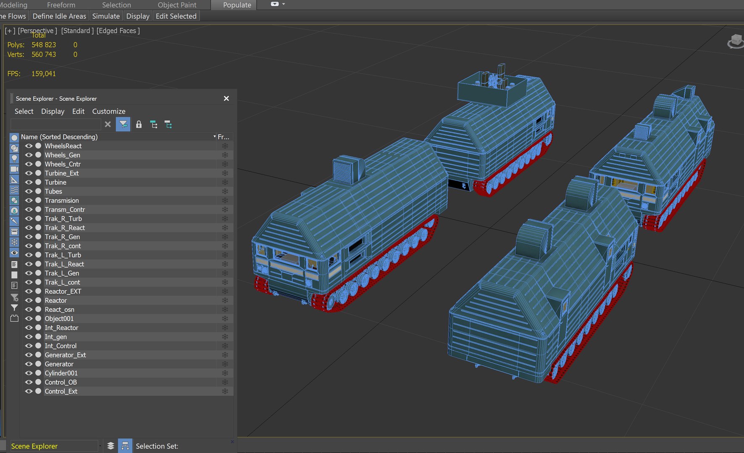Switch to the Object Paint ribbon tab
Image resolution: width=744 pixels, height=453 pixels.
(177, 5)
